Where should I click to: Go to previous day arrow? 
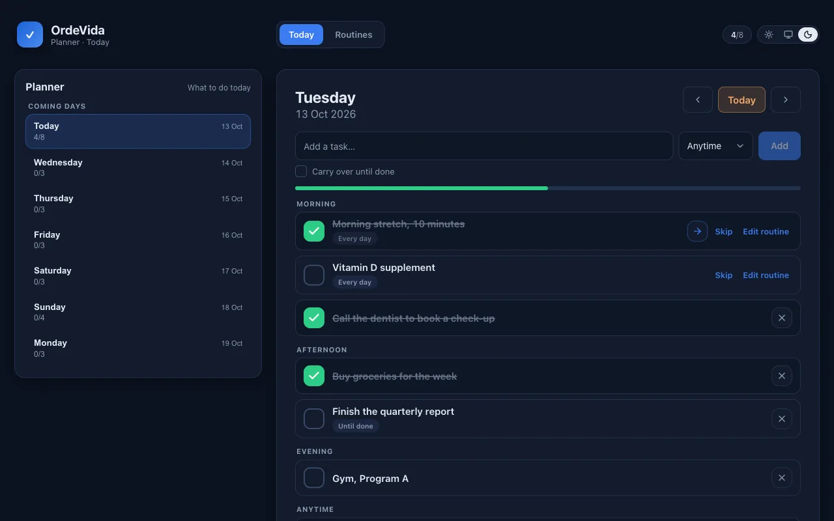[x=698, y=100]
